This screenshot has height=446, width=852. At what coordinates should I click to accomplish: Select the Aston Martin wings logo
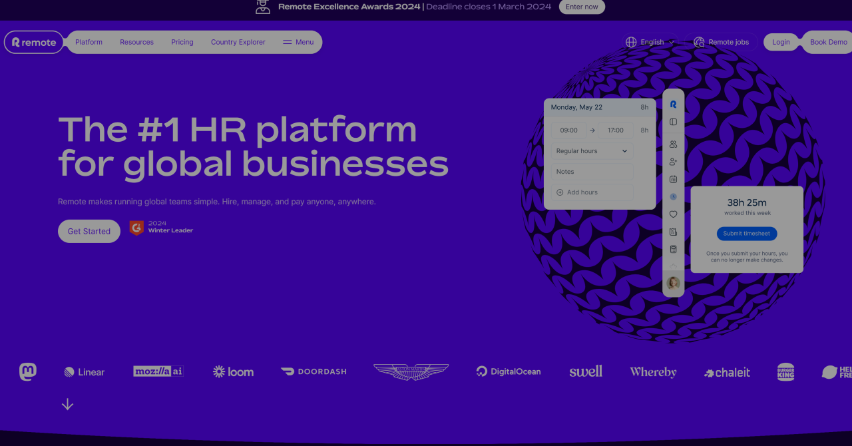point(411,371)
